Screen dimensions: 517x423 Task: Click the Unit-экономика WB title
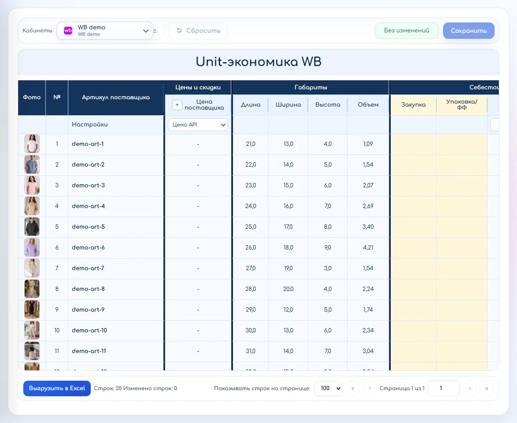258,62
